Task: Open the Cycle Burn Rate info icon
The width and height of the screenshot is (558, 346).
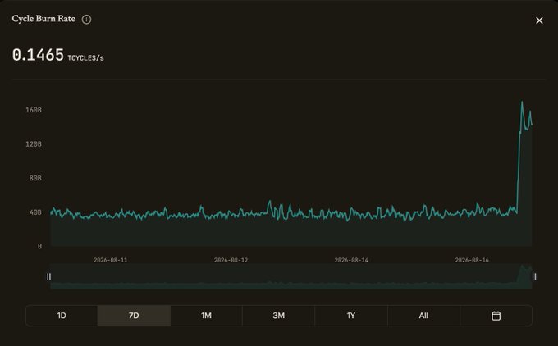Action: click(86, 20)
